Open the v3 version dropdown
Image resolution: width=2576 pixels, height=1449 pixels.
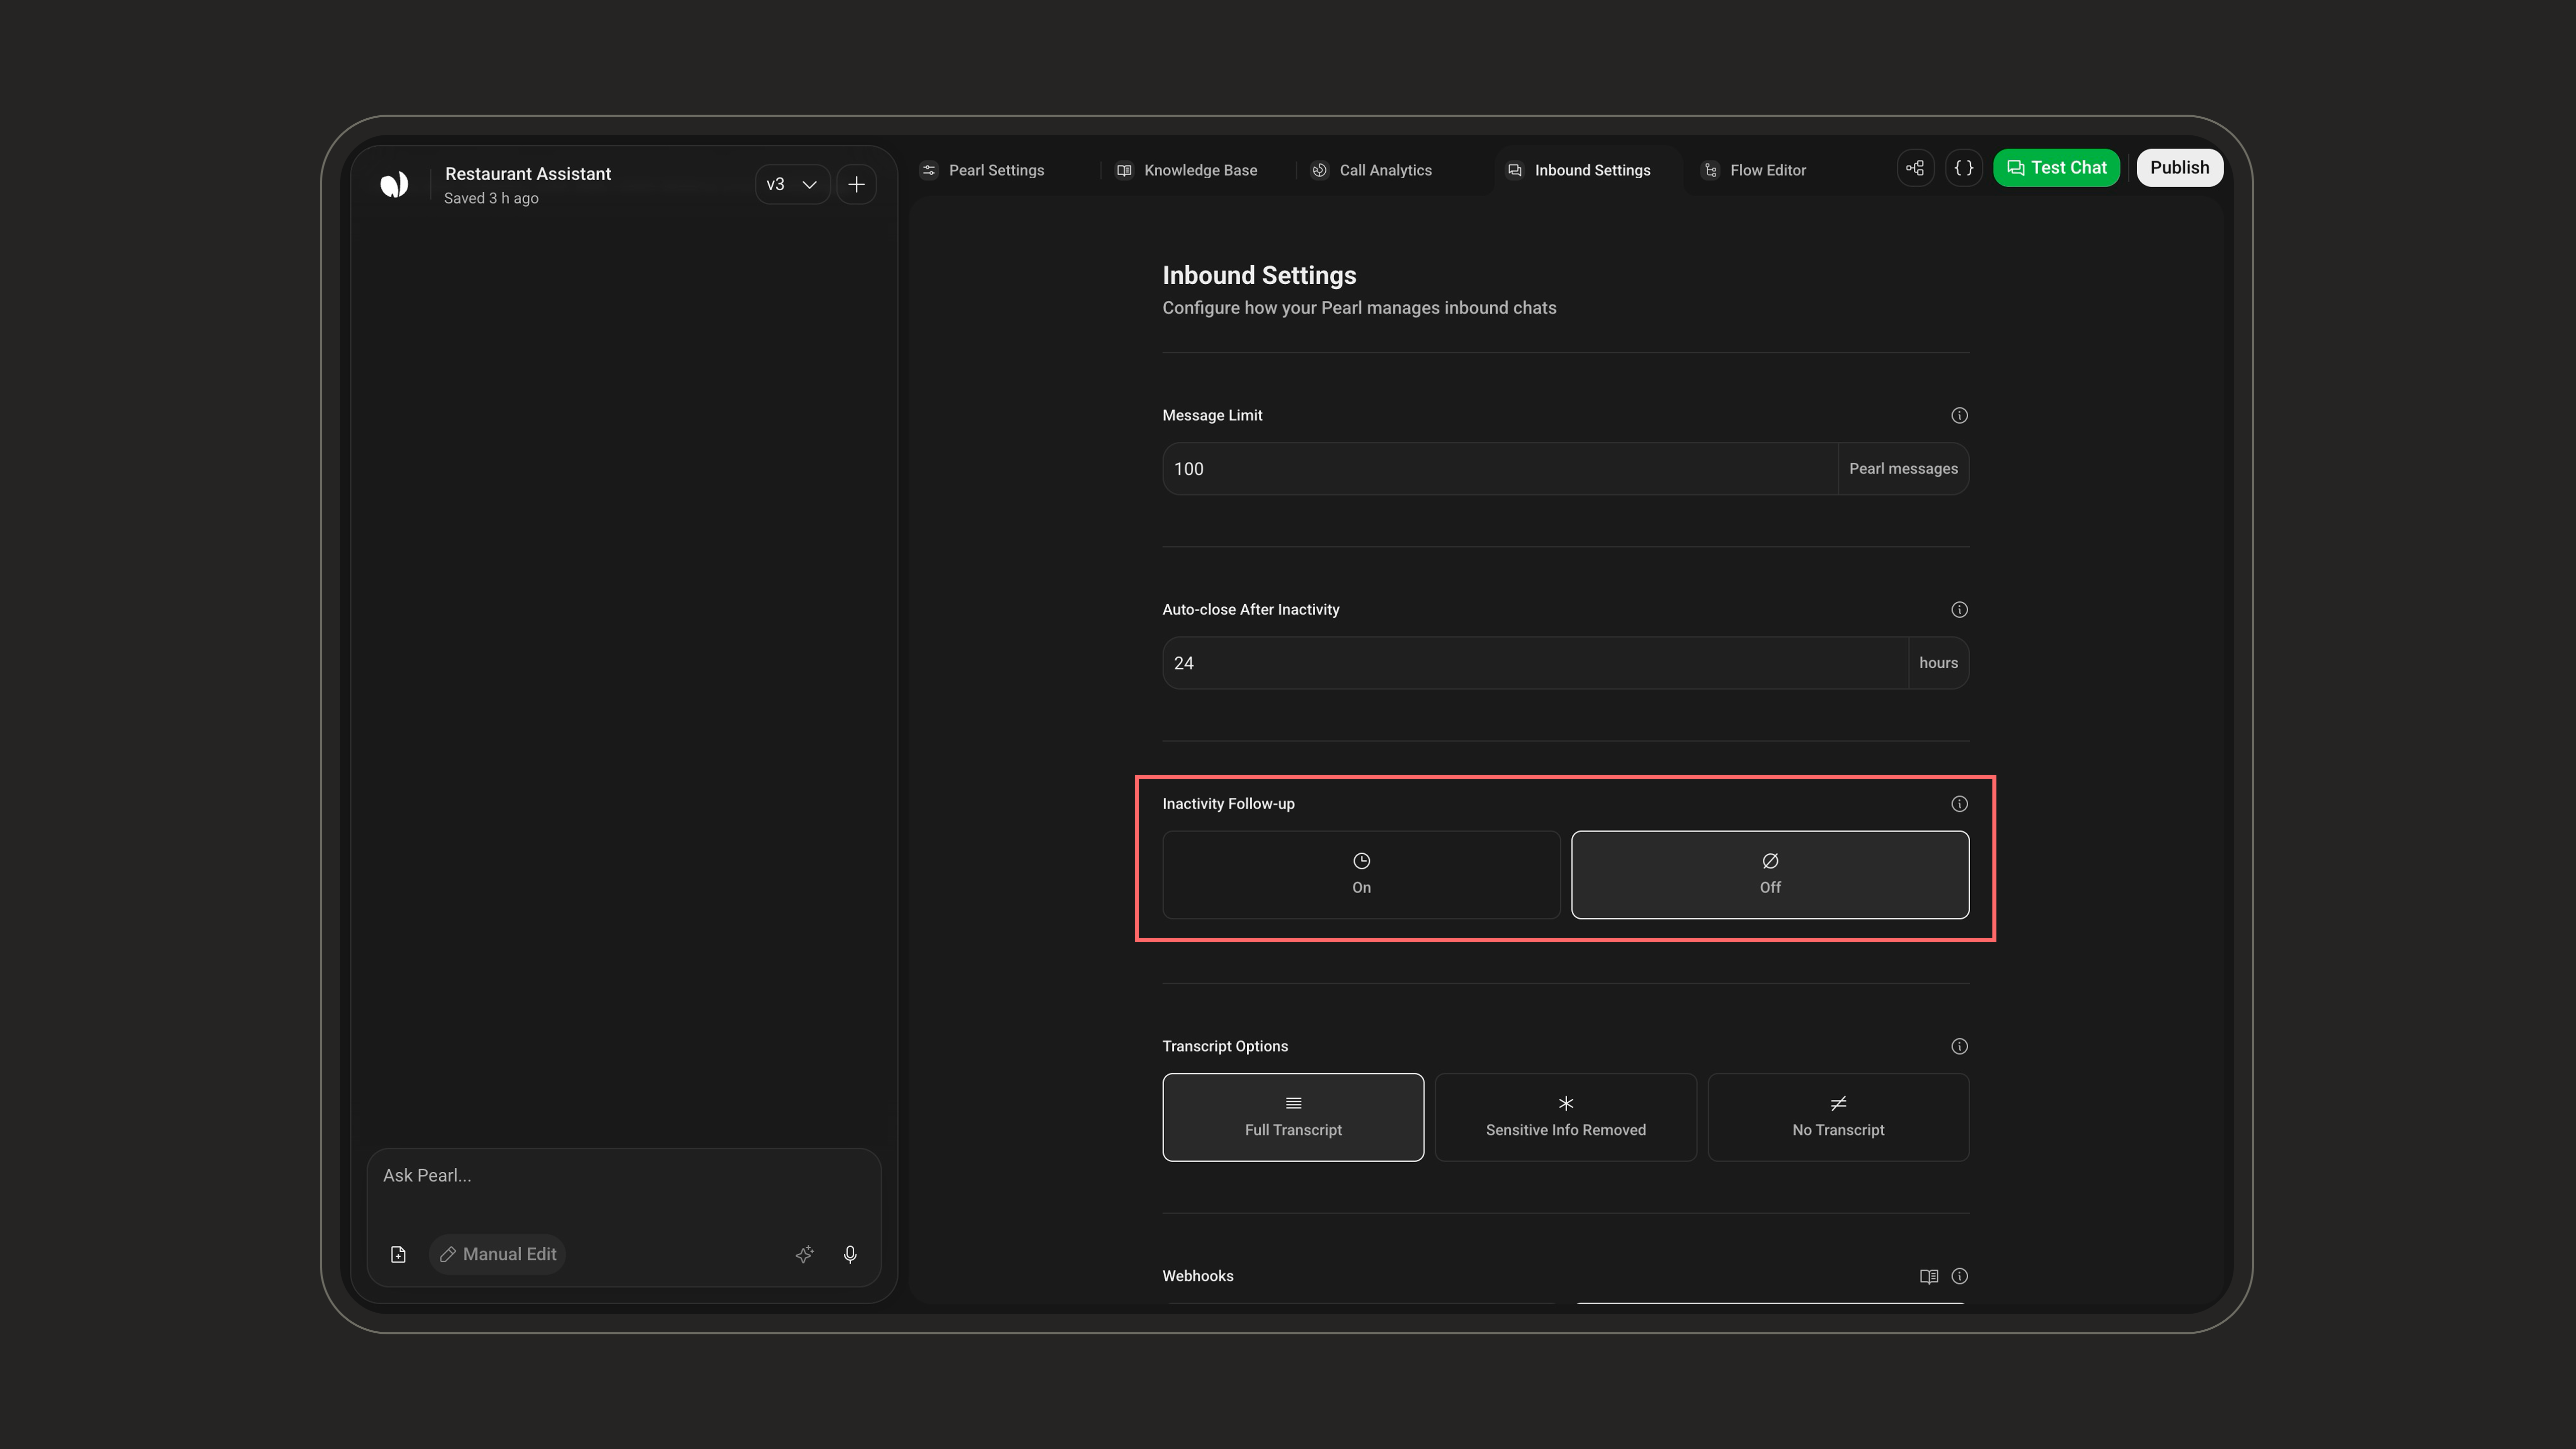coord(792,185)
